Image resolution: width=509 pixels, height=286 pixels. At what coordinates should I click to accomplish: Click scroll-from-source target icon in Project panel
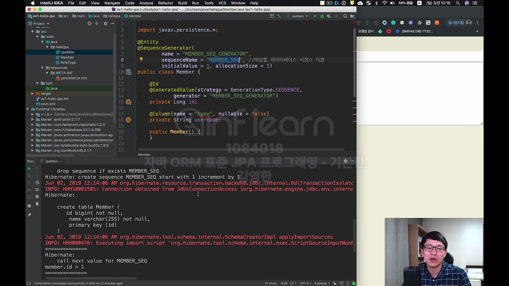coord(89,23)
